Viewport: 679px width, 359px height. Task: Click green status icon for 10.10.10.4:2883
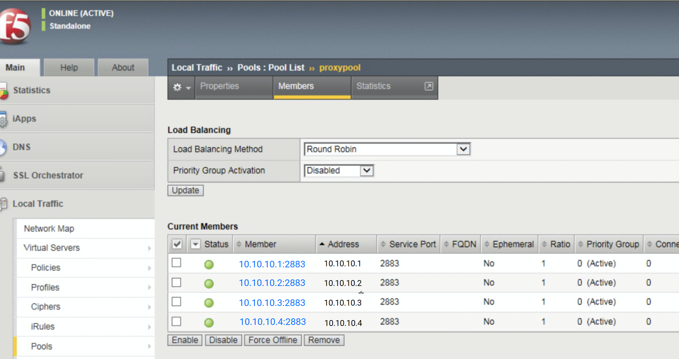coord(209,323)
